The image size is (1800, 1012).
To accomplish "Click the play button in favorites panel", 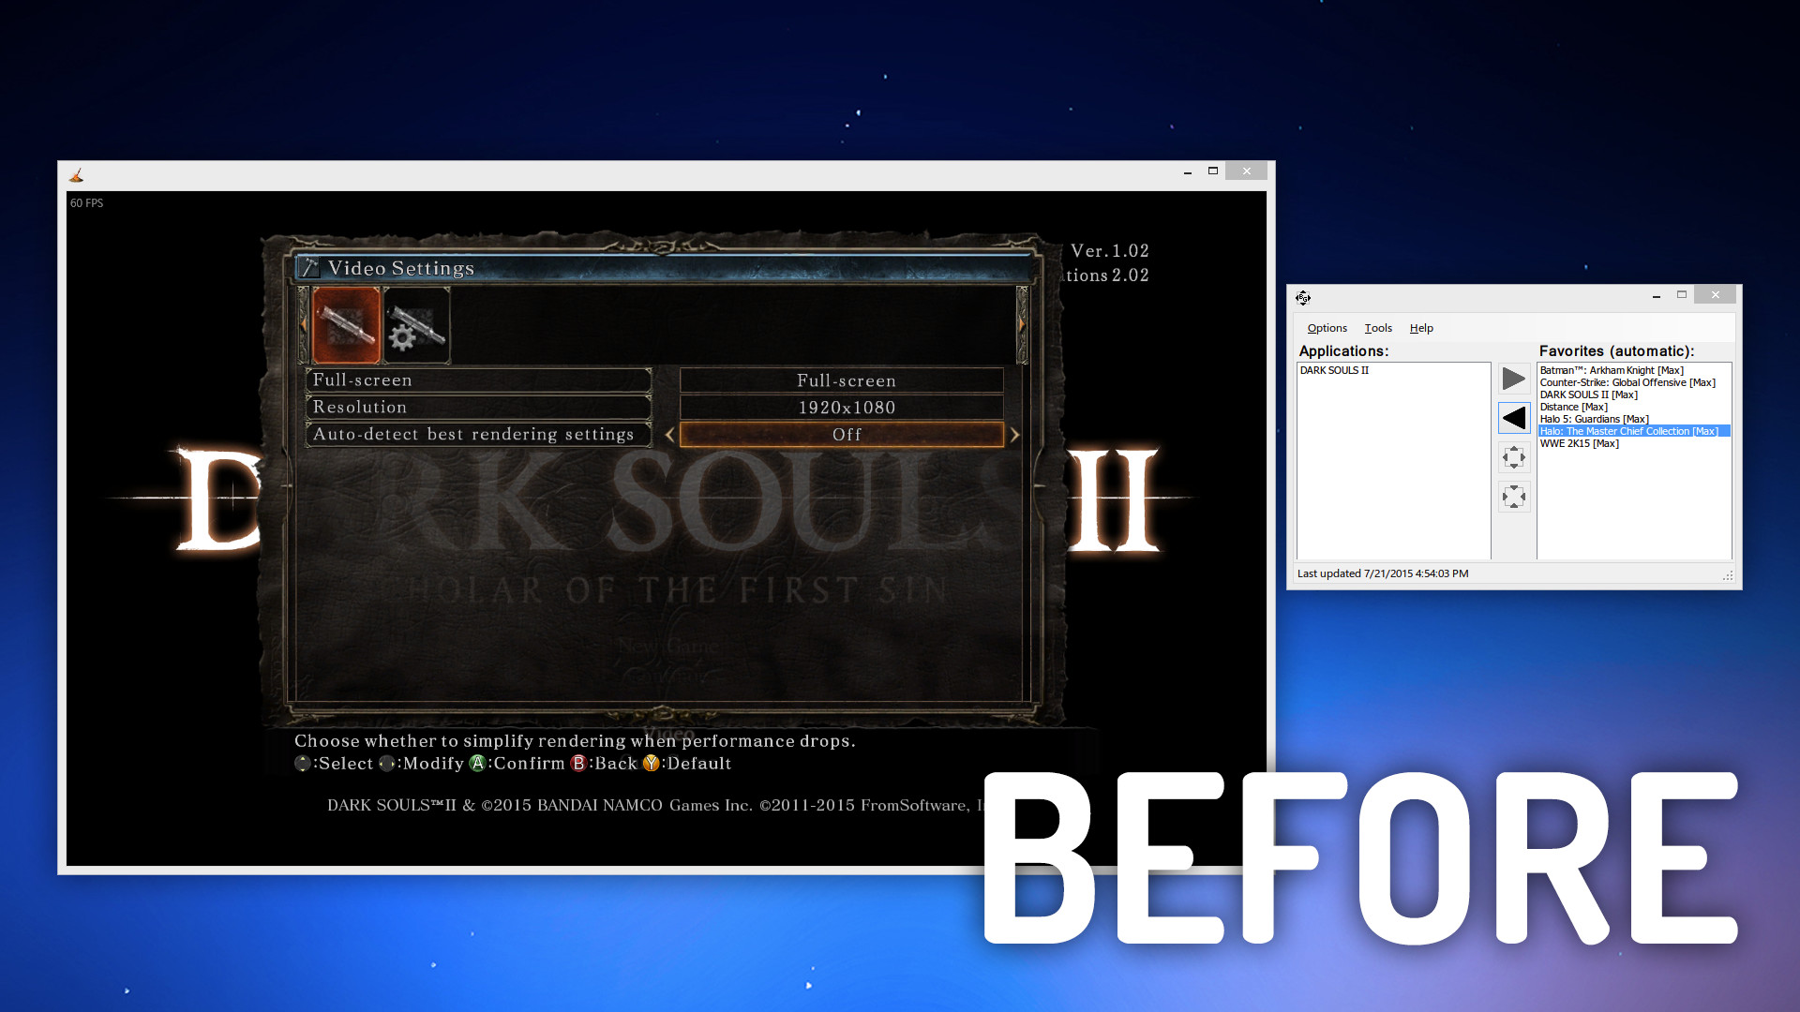I will tap(1513, 379).
